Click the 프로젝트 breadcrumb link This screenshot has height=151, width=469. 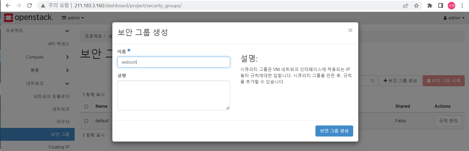point(93,36)
